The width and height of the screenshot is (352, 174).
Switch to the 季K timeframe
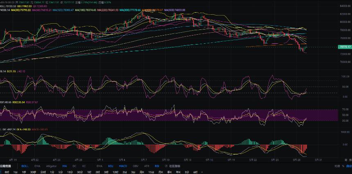point(169,172)
